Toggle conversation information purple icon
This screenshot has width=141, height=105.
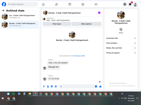[x=99, y=13]
